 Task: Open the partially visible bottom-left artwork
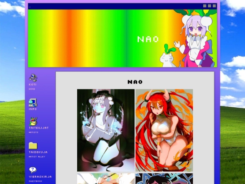106,179
